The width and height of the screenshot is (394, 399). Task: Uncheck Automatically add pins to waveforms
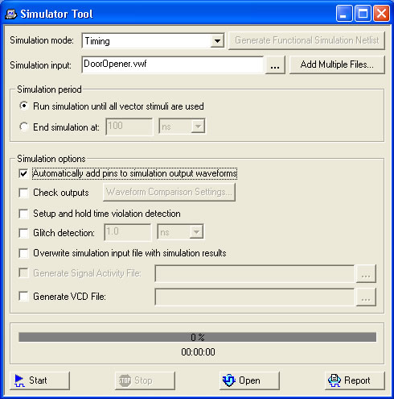tap(23, 173)
